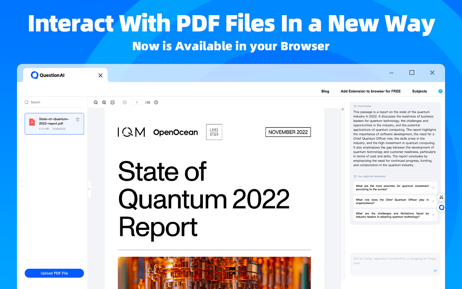Click the Summarise icon
This screenshot has width=462, height=289.
pyautogui.click(x=355, y=106)
